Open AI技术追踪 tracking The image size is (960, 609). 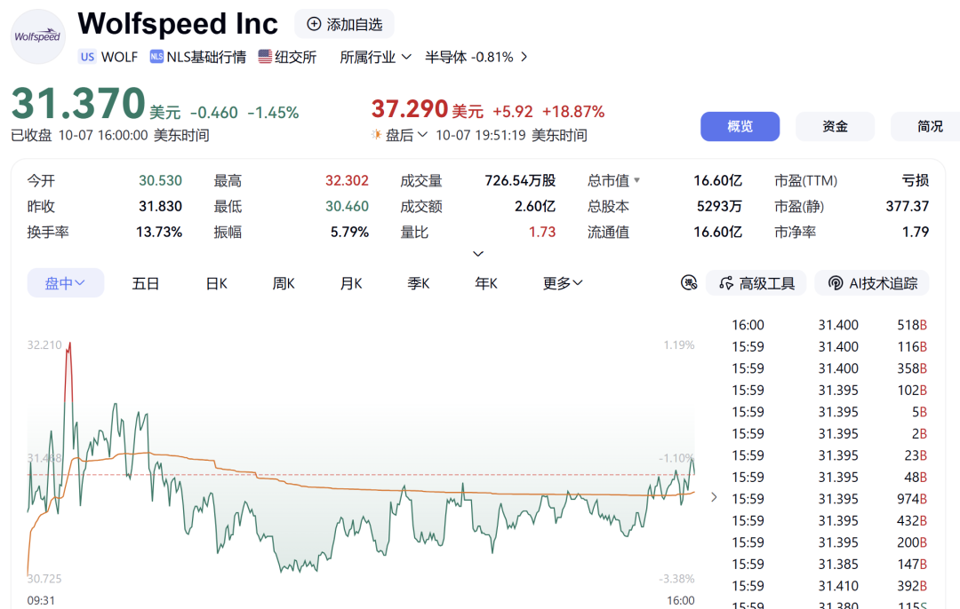click(x=872, y=283)
